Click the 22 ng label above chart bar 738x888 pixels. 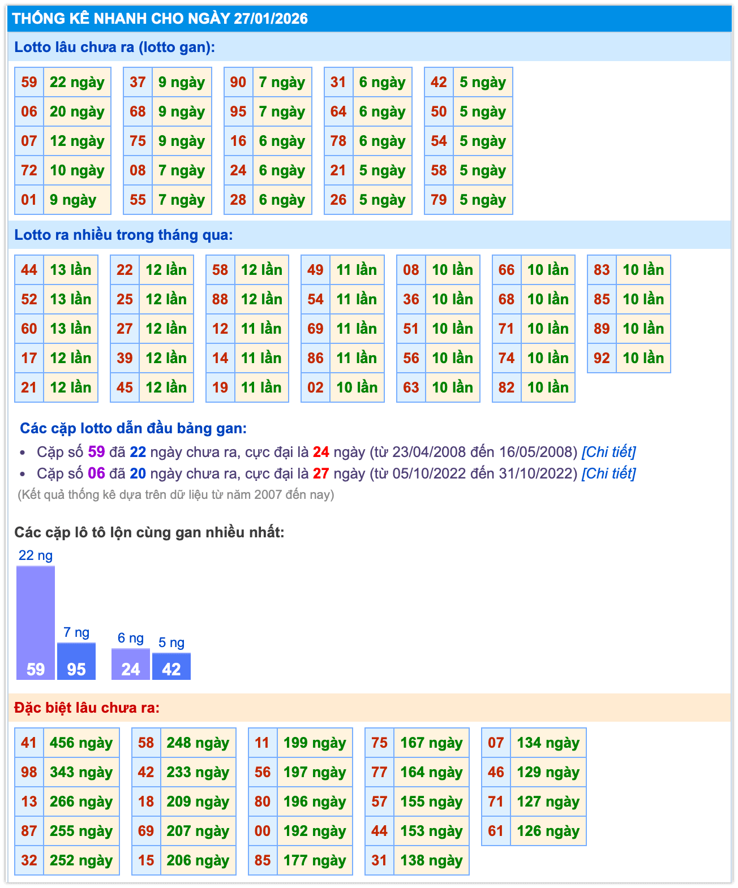pyautogui.click(x=36, y=555)
